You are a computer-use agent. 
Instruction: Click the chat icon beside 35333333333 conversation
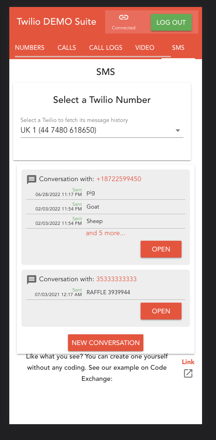click(x=31, y=279)
